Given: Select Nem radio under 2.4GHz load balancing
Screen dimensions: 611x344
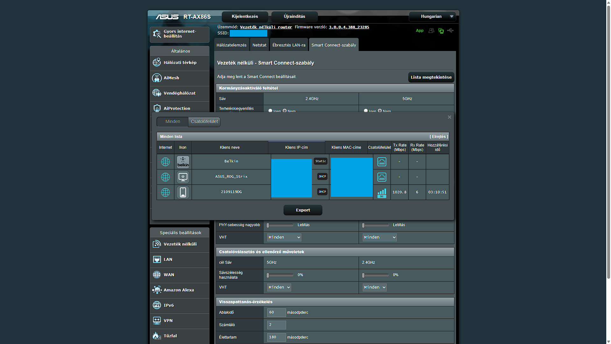Looking at the screenshot, I should tap(284, 111).
